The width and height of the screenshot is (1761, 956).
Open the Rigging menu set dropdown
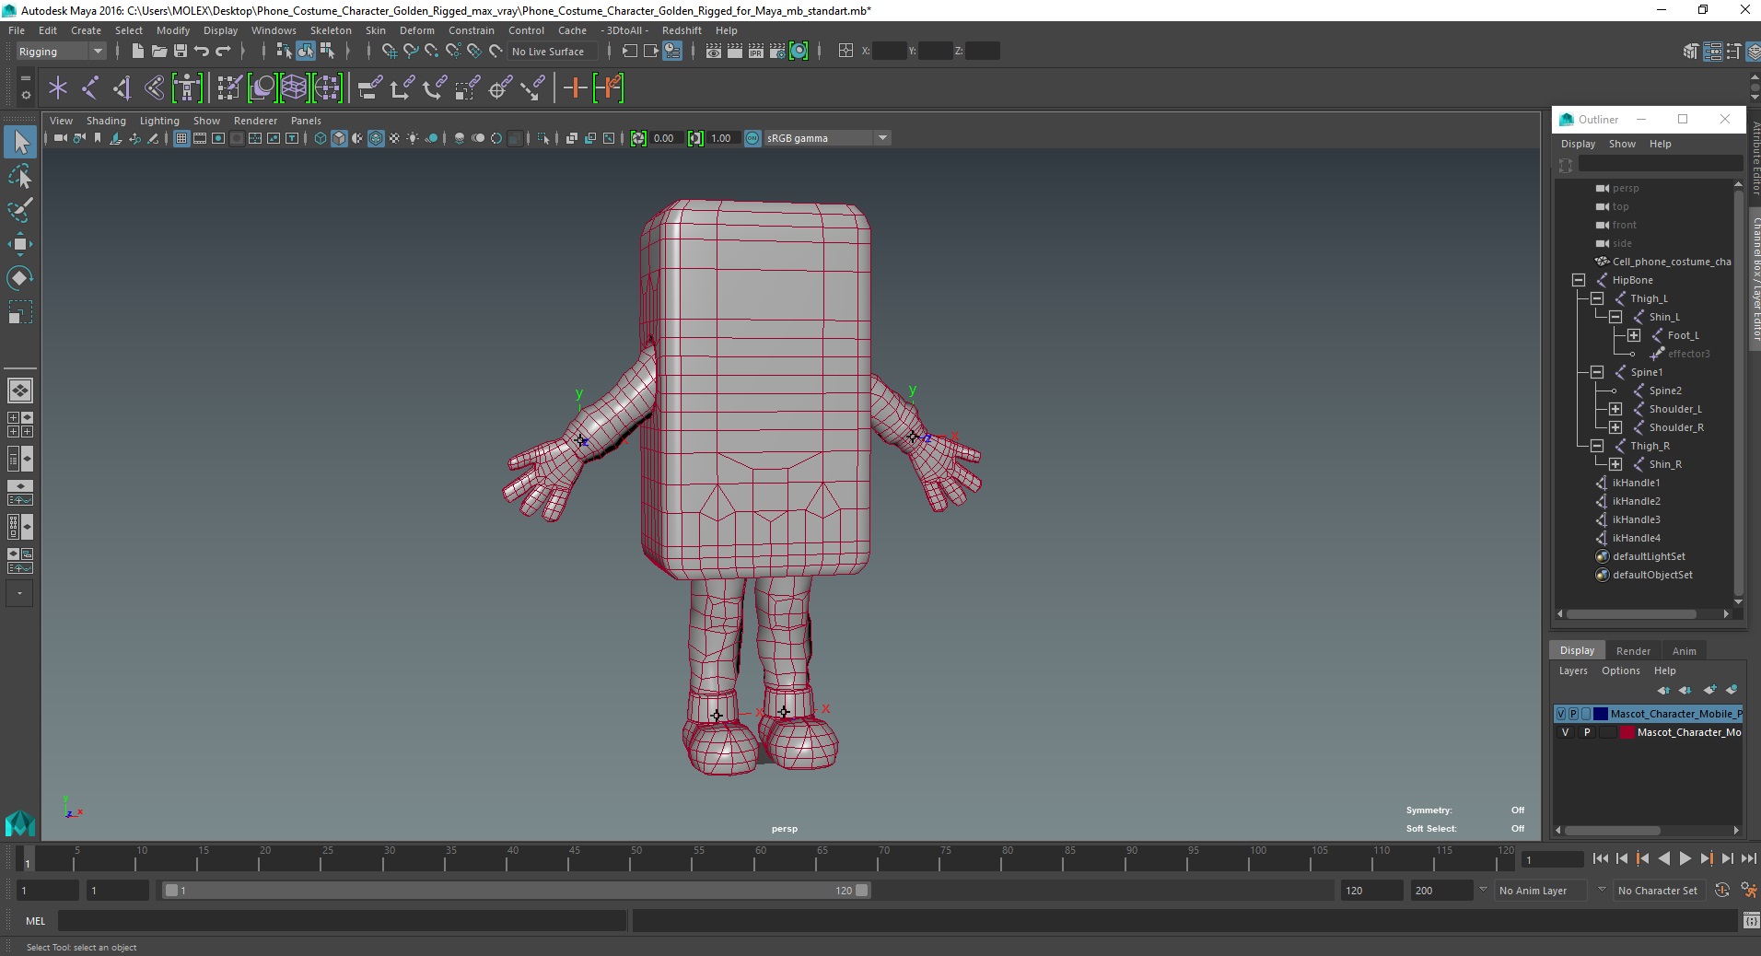(61, 52)
